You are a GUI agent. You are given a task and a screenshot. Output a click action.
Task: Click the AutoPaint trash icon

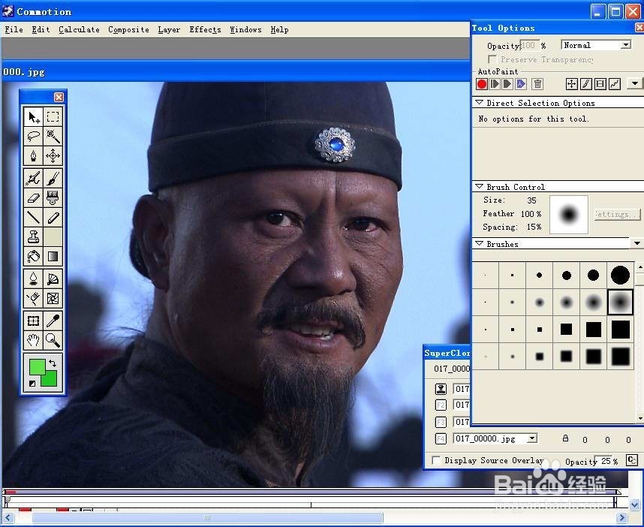pyautogui.click(x=538, y=84)
